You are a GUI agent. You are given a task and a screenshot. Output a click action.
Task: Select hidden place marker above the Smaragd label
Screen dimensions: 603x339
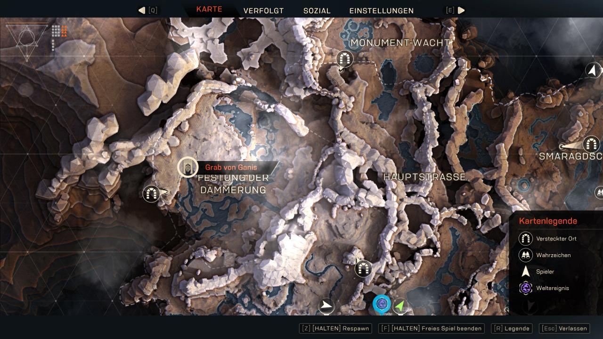tap(591, 144)
